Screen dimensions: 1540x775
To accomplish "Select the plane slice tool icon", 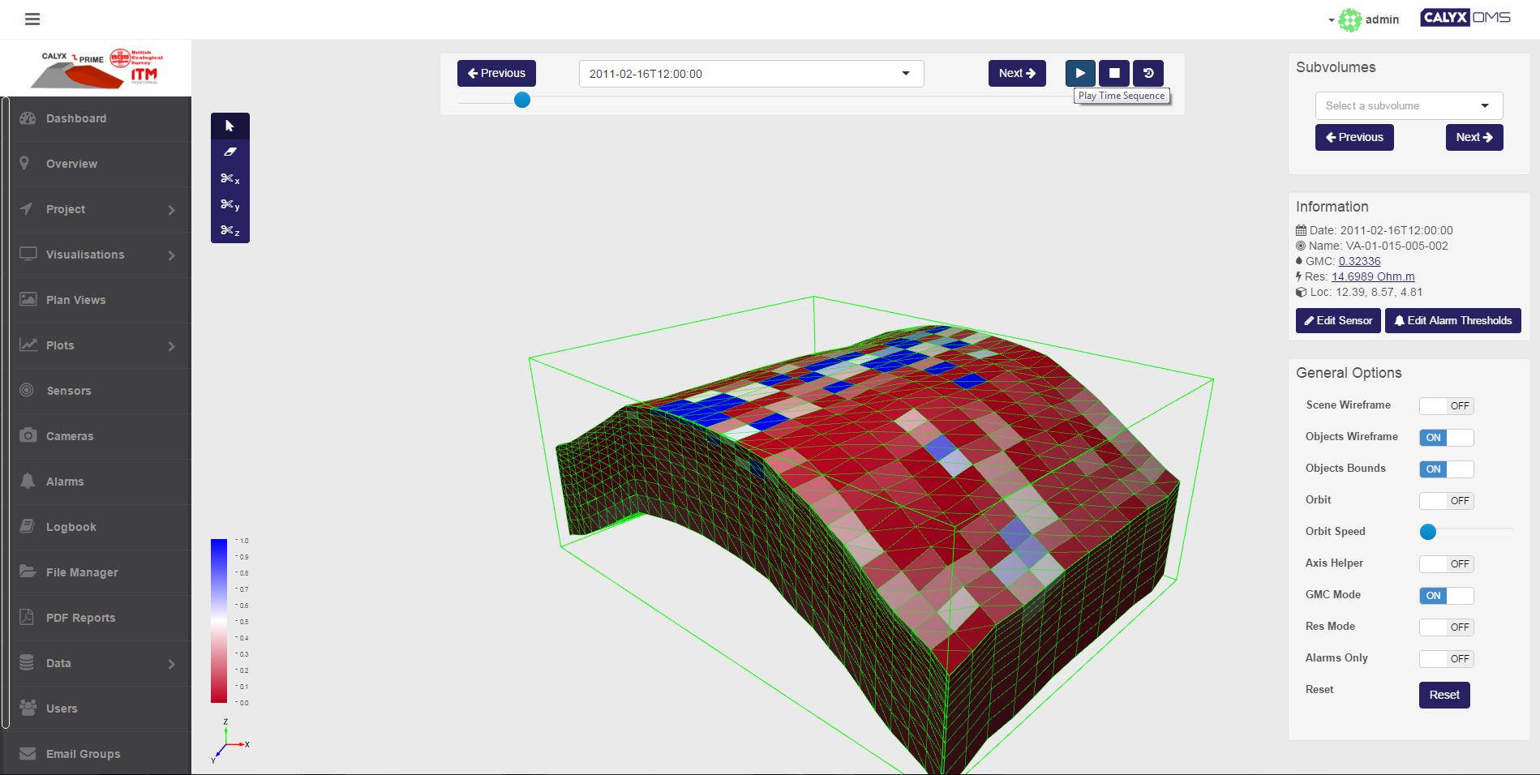I will click(229, 152).
